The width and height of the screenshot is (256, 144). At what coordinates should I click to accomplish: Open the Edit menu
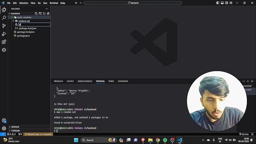(x=15, y=3)
